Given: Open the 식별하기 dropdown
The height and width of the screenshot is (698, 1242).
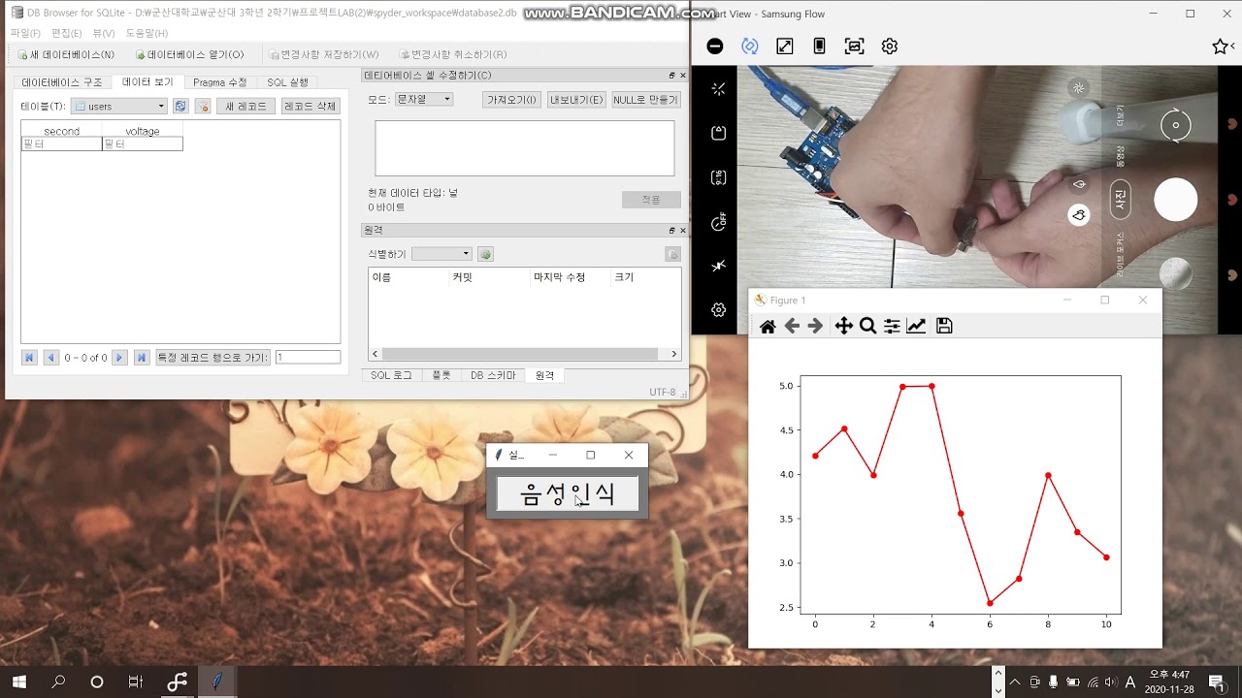Looking at the screenshot, I should click(x=441, y=254).
